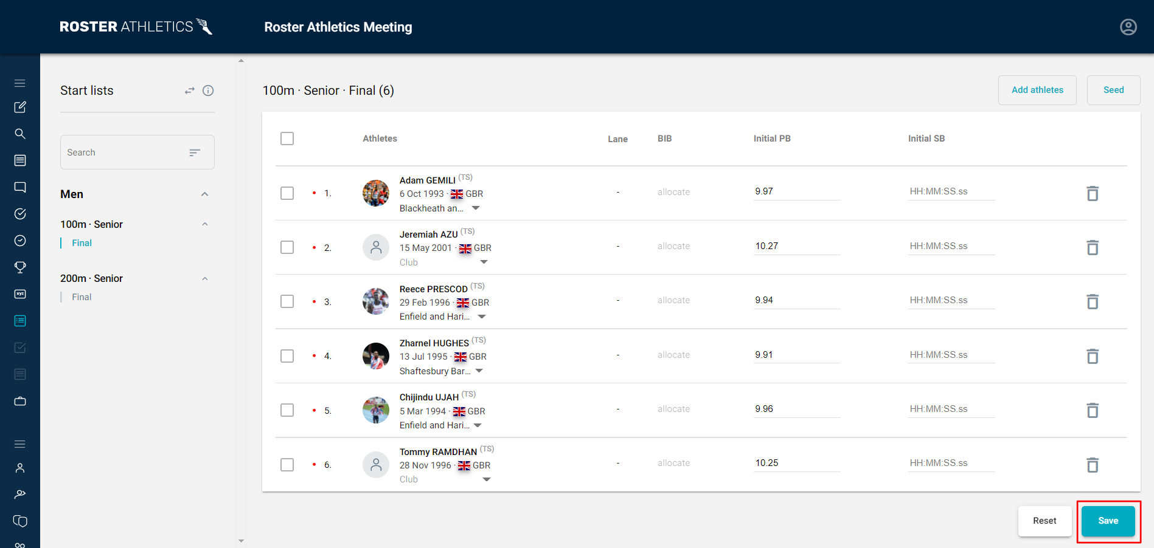Select the Final entry under 100m Senior
Image resolution: width=1154 pixels, height=548 pixels.
pyautogui.click(x=81, y=242)
